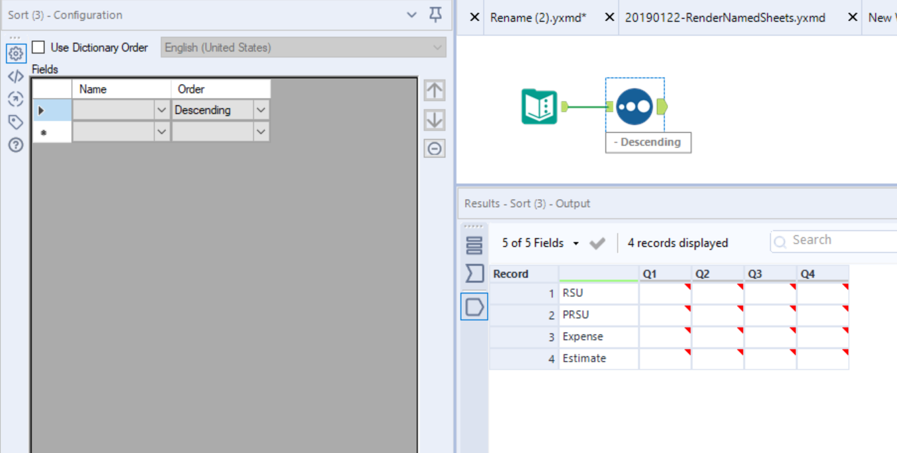The width and height of the screenshot is (897, 453).
Task: Remove the selected field with the minus button
Action: tap(434, 148)
